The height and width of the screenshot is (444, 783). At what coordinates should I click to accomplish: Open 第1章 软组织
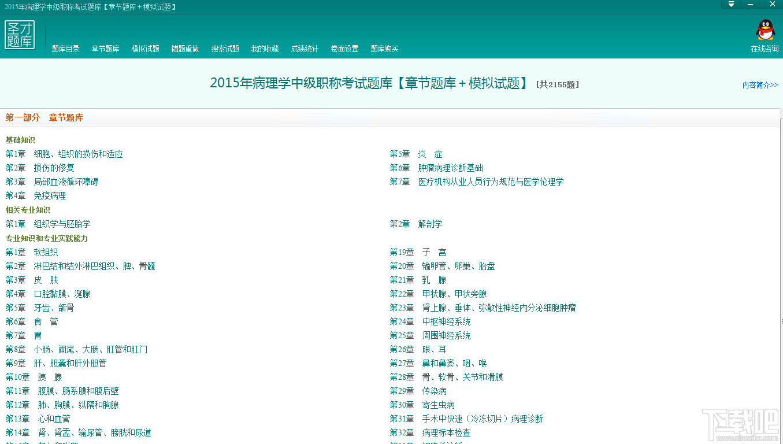pyautogui.click(x=32, y=252)
